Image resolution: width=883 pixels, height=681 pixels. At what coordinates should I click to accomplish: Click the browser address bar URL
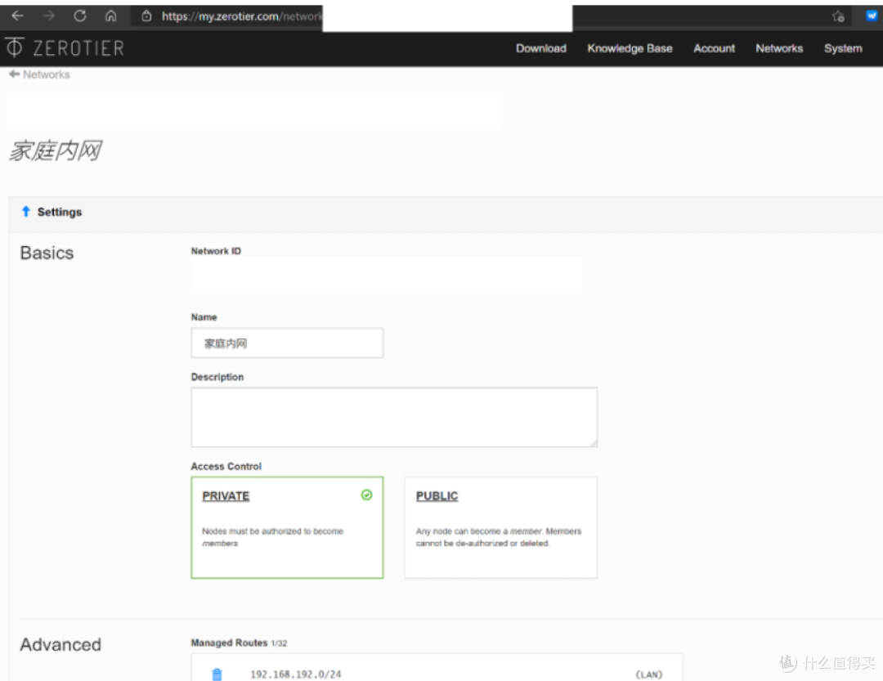(x=242, y=16)
